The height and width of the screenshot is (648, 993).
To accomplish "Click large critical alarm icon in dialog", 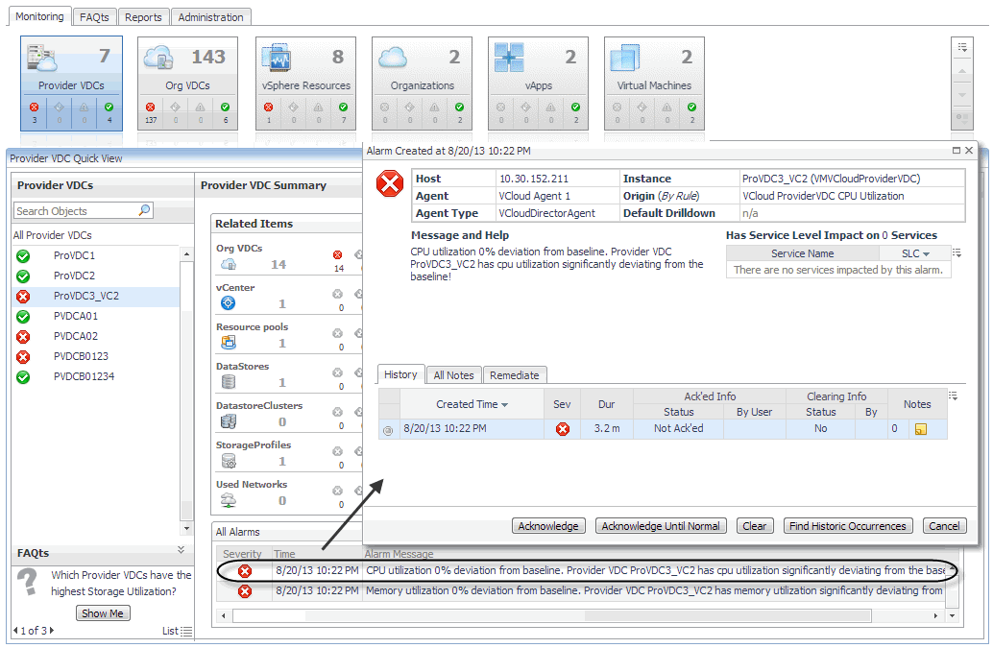I will [x=390, y=183].
